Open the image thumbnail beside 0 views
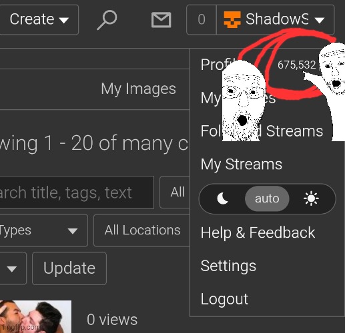Image resolution: width=345 pixels, height=333 pixels. 35,316
